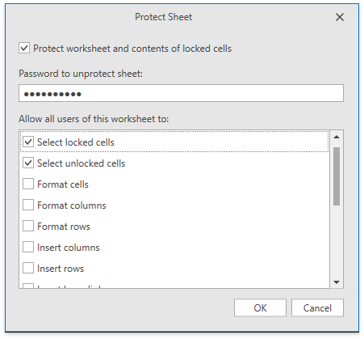
Task: Close the Protect Sheet dialog
Action: (340, 17)
